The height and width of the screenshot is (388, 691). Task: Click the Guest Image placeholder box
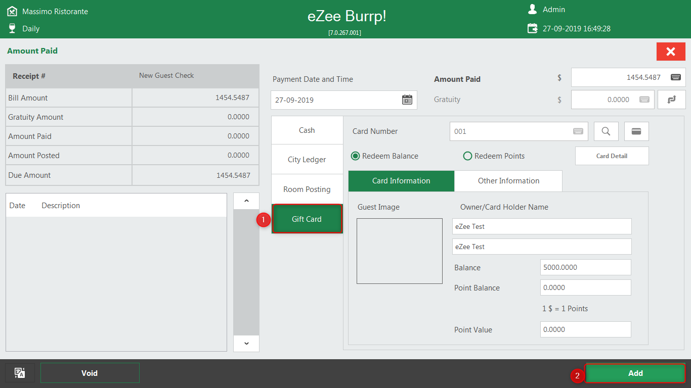400,251
